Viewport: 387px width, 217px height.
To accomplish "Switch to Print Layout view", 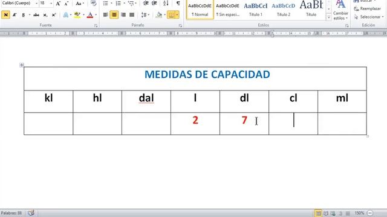I will coord(318,213).
